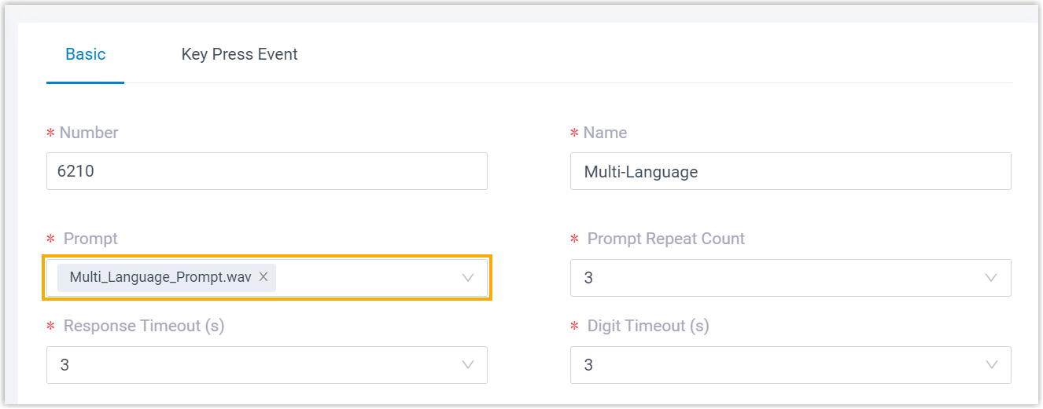Click the Number field label
This screenshot has width=1043, height=409.
point(89,133)
